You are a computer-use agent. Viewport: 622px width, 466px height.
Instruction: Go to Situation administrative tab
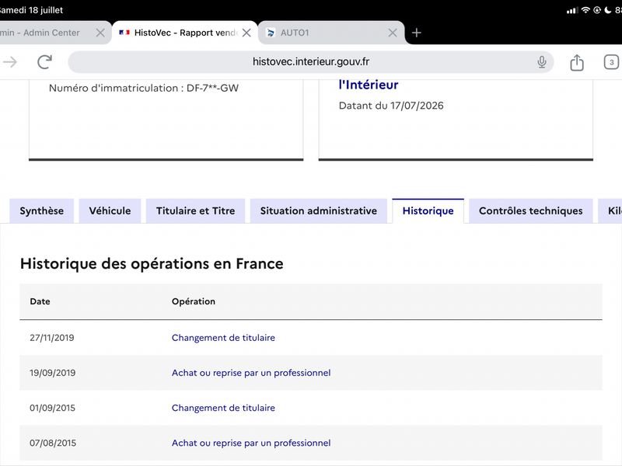point(319,210)
